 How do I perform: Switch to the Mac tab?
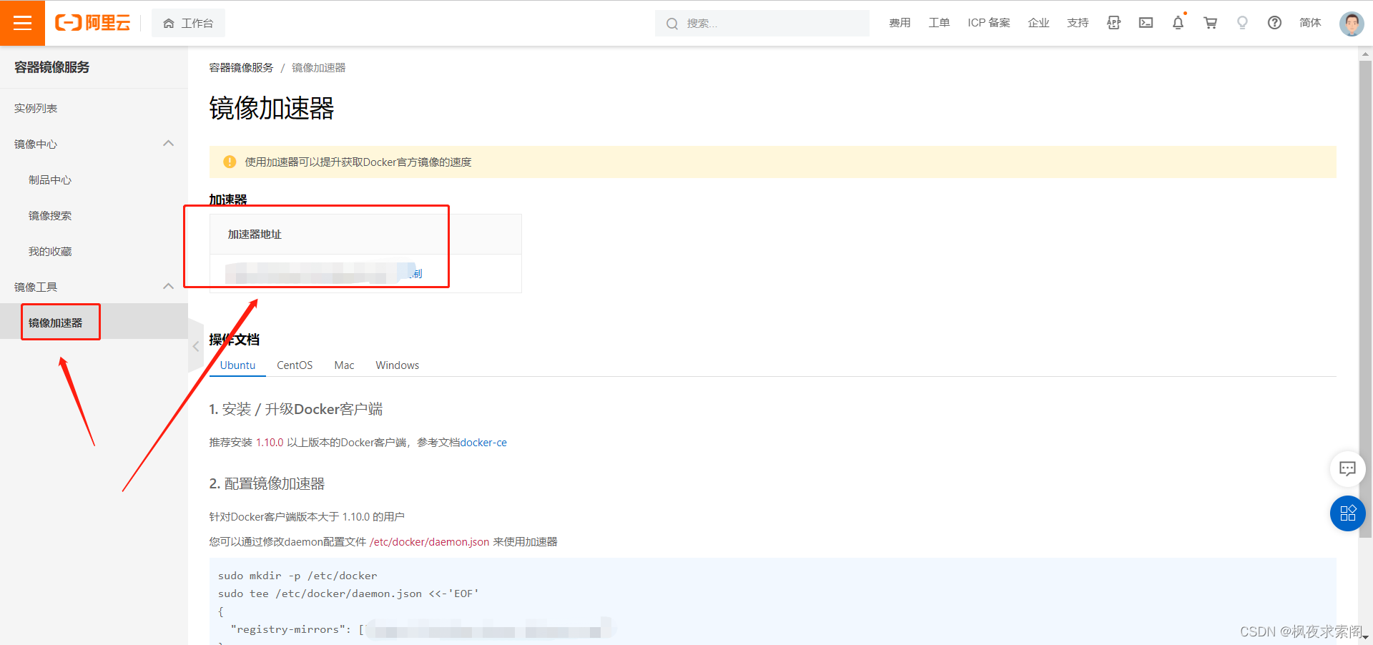click(x=344, y=365)
